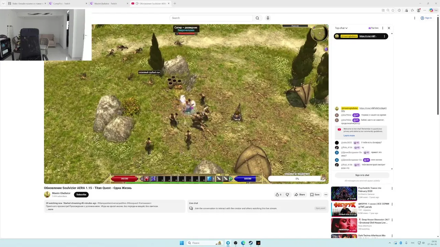This screenshot has height=247, width=440.
Task: Open browser Settings and more ellipsis
Action: [425, 10]
